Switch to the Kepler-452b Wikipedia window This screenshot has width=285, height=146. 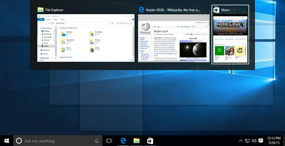click(x=174, y=38)
